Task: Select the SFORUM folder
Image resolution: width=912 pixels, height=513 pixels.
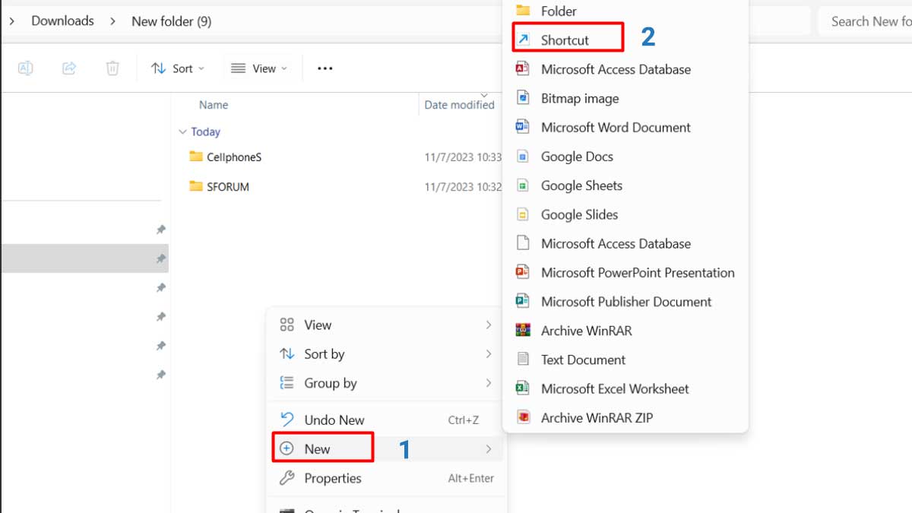Action: point(228,186)
